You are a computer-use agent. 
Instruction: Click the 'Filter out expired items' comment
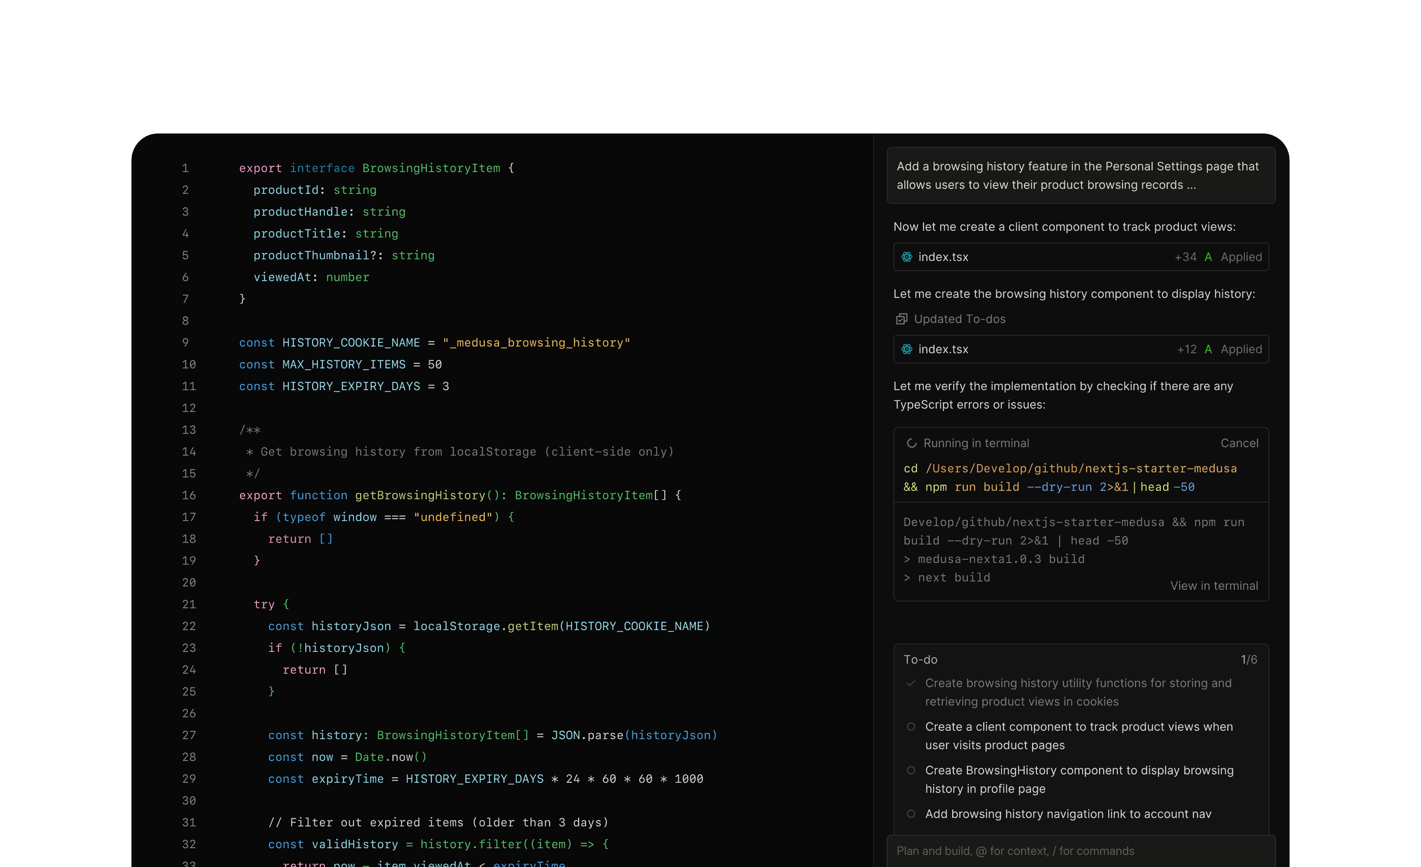point(438,823)
